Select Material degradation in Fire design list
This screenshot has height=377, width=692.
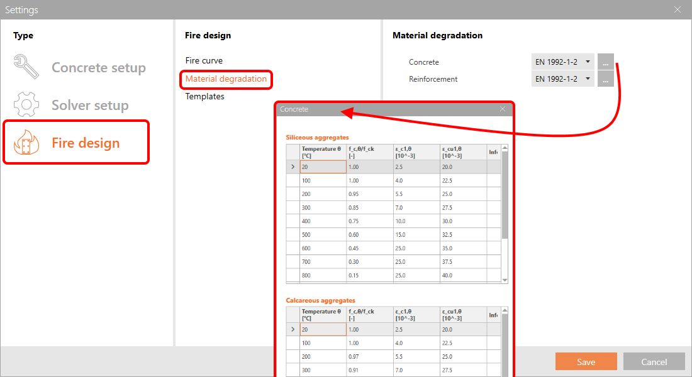point(226,79)
